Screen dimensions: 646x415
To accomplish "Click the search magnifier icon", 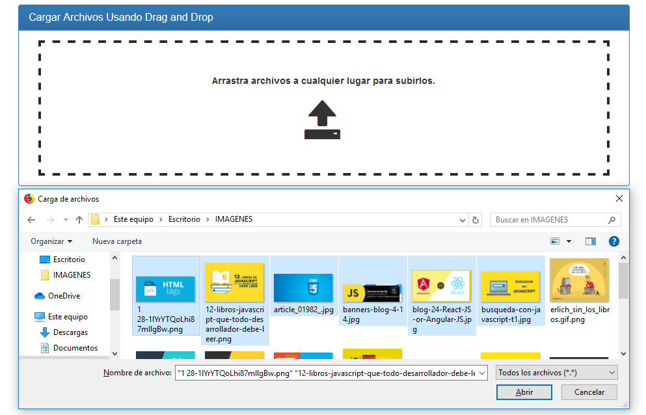I will coord(611,220).
